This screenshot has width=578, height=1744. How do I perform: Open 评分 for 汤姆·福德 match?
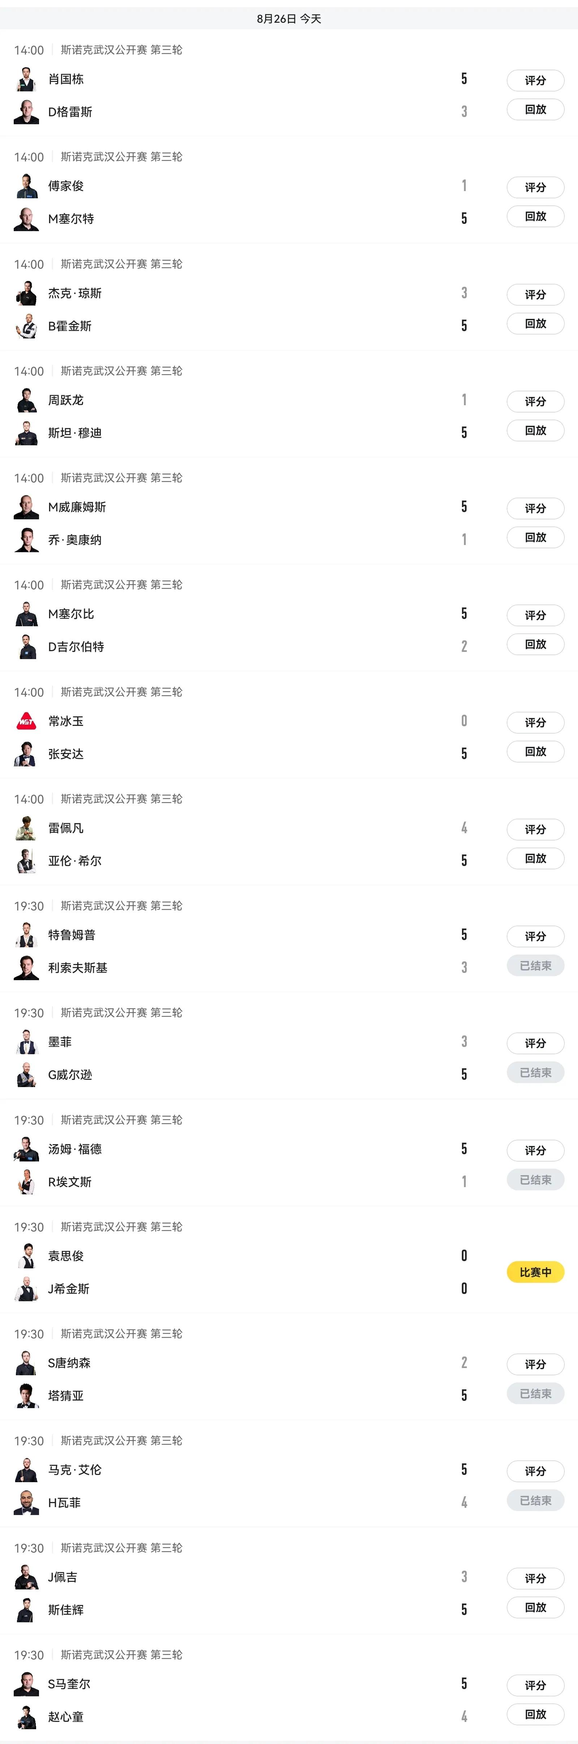click(535, 1150)
